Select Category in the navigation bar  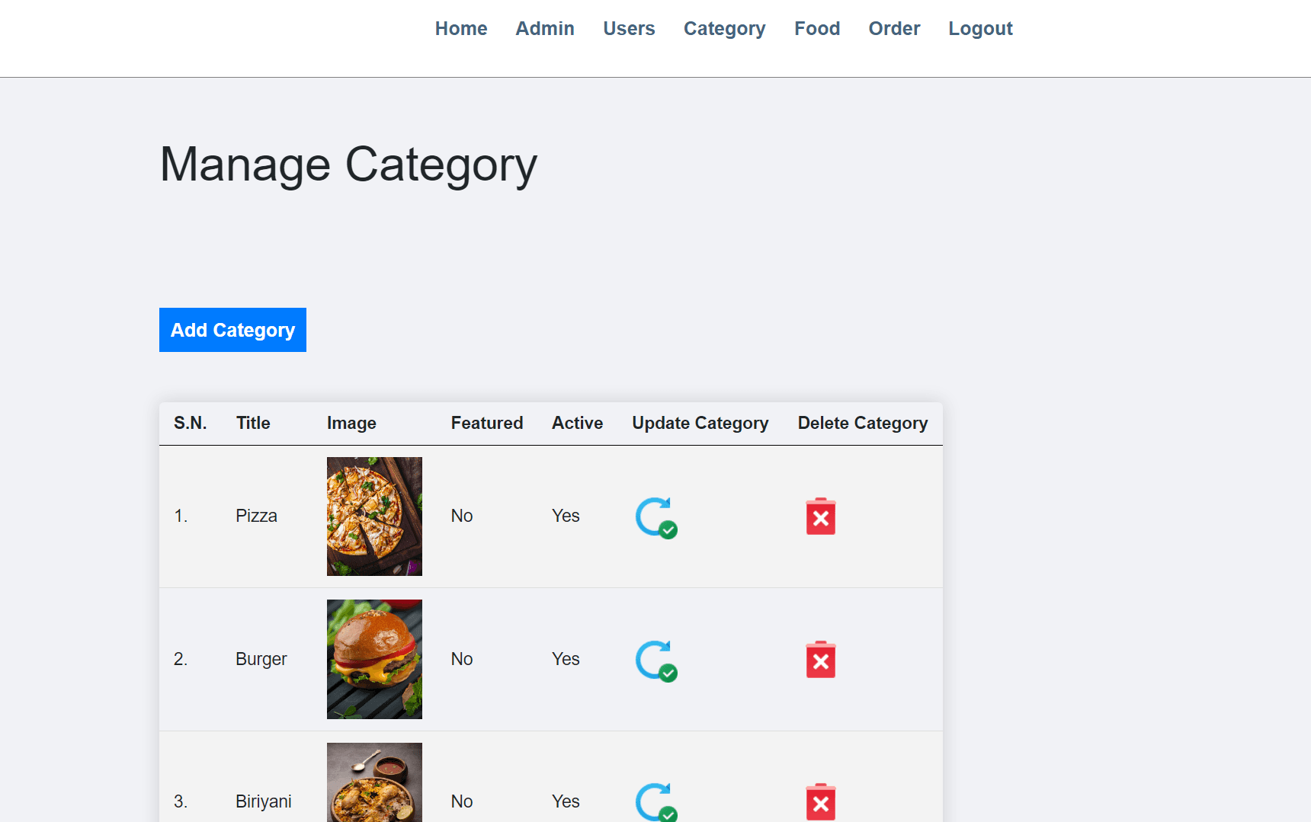point(723,29)
